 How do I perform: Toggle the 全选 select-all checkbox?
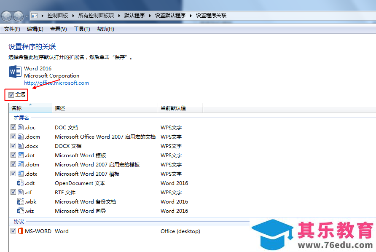point(11,95)
